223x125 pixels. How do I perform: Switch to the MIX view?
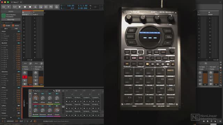(17, 121)
